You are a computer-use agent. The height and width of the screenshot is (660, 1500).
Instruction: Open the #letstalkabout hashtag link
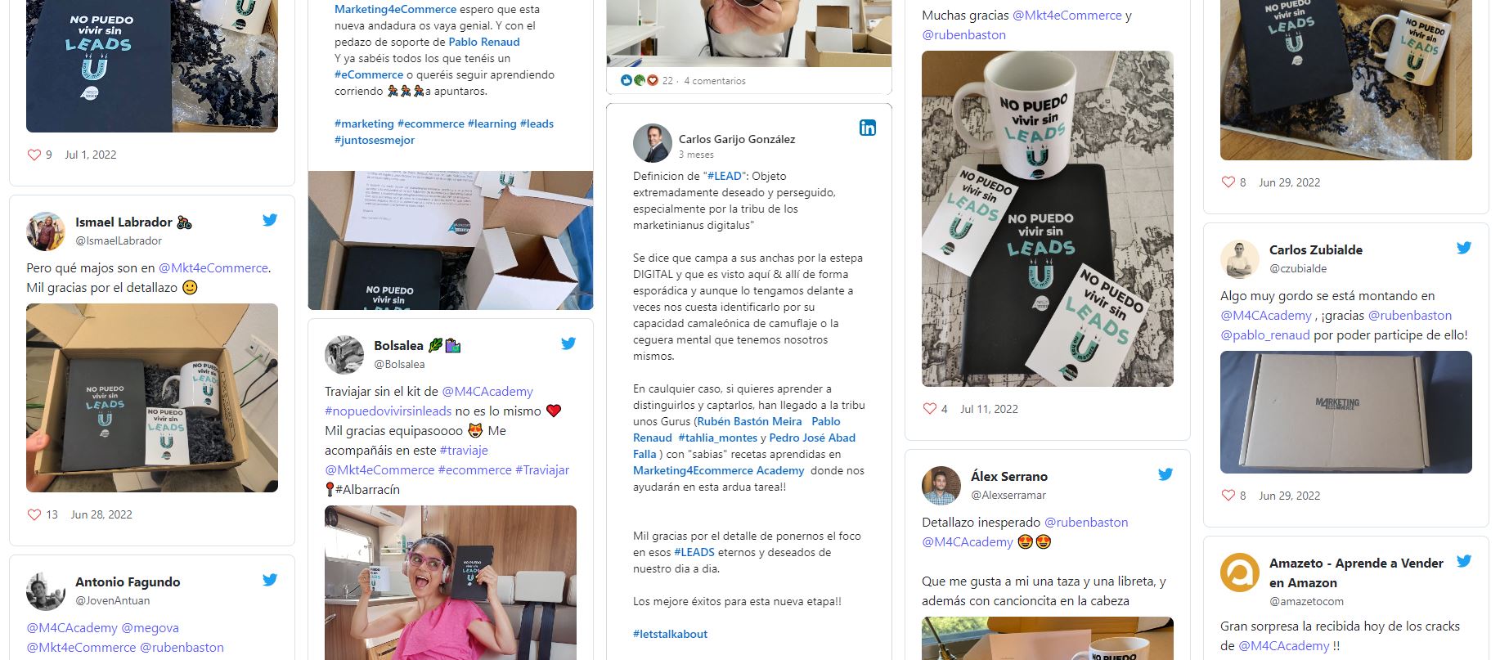pos(670,634)
